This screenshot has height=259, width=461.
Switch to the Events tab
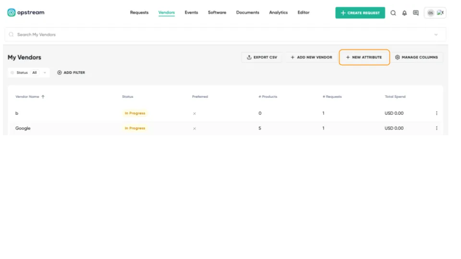click(191, 12)
